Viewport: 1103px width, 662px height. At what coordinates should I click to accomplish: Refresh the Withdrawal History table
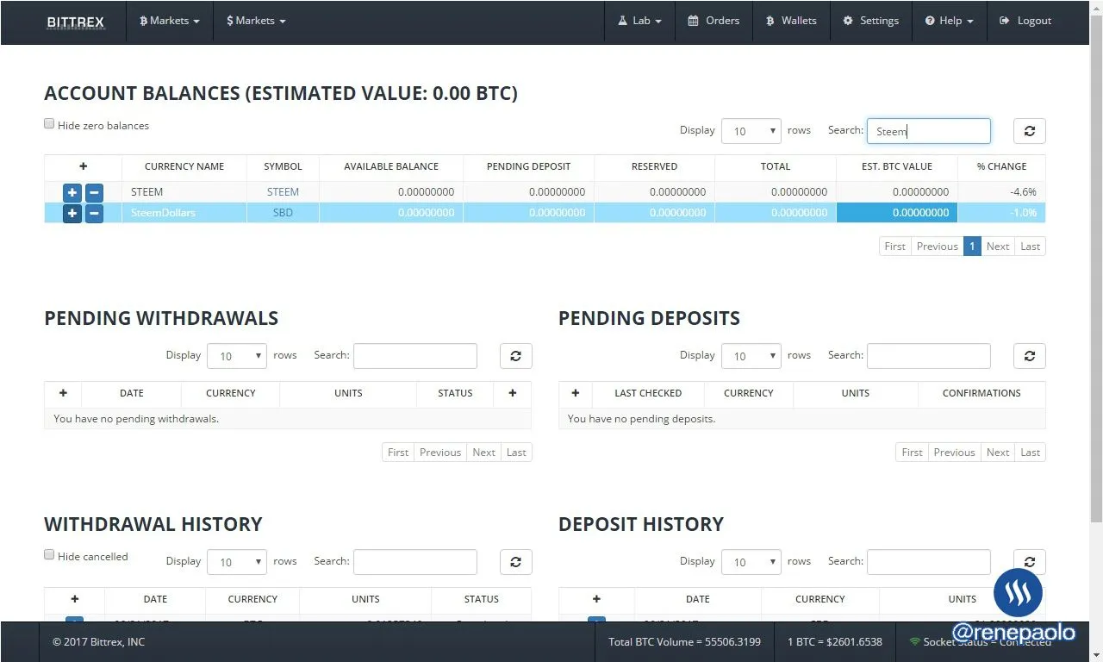[x=516, y=562]
